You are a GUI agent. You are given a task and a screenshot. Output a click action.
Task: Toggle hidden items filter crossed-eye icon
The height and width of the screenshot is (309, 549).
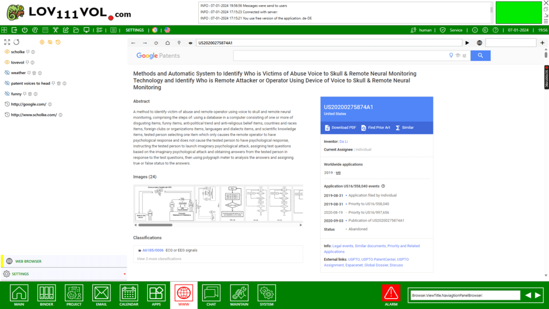pos(50,42)
